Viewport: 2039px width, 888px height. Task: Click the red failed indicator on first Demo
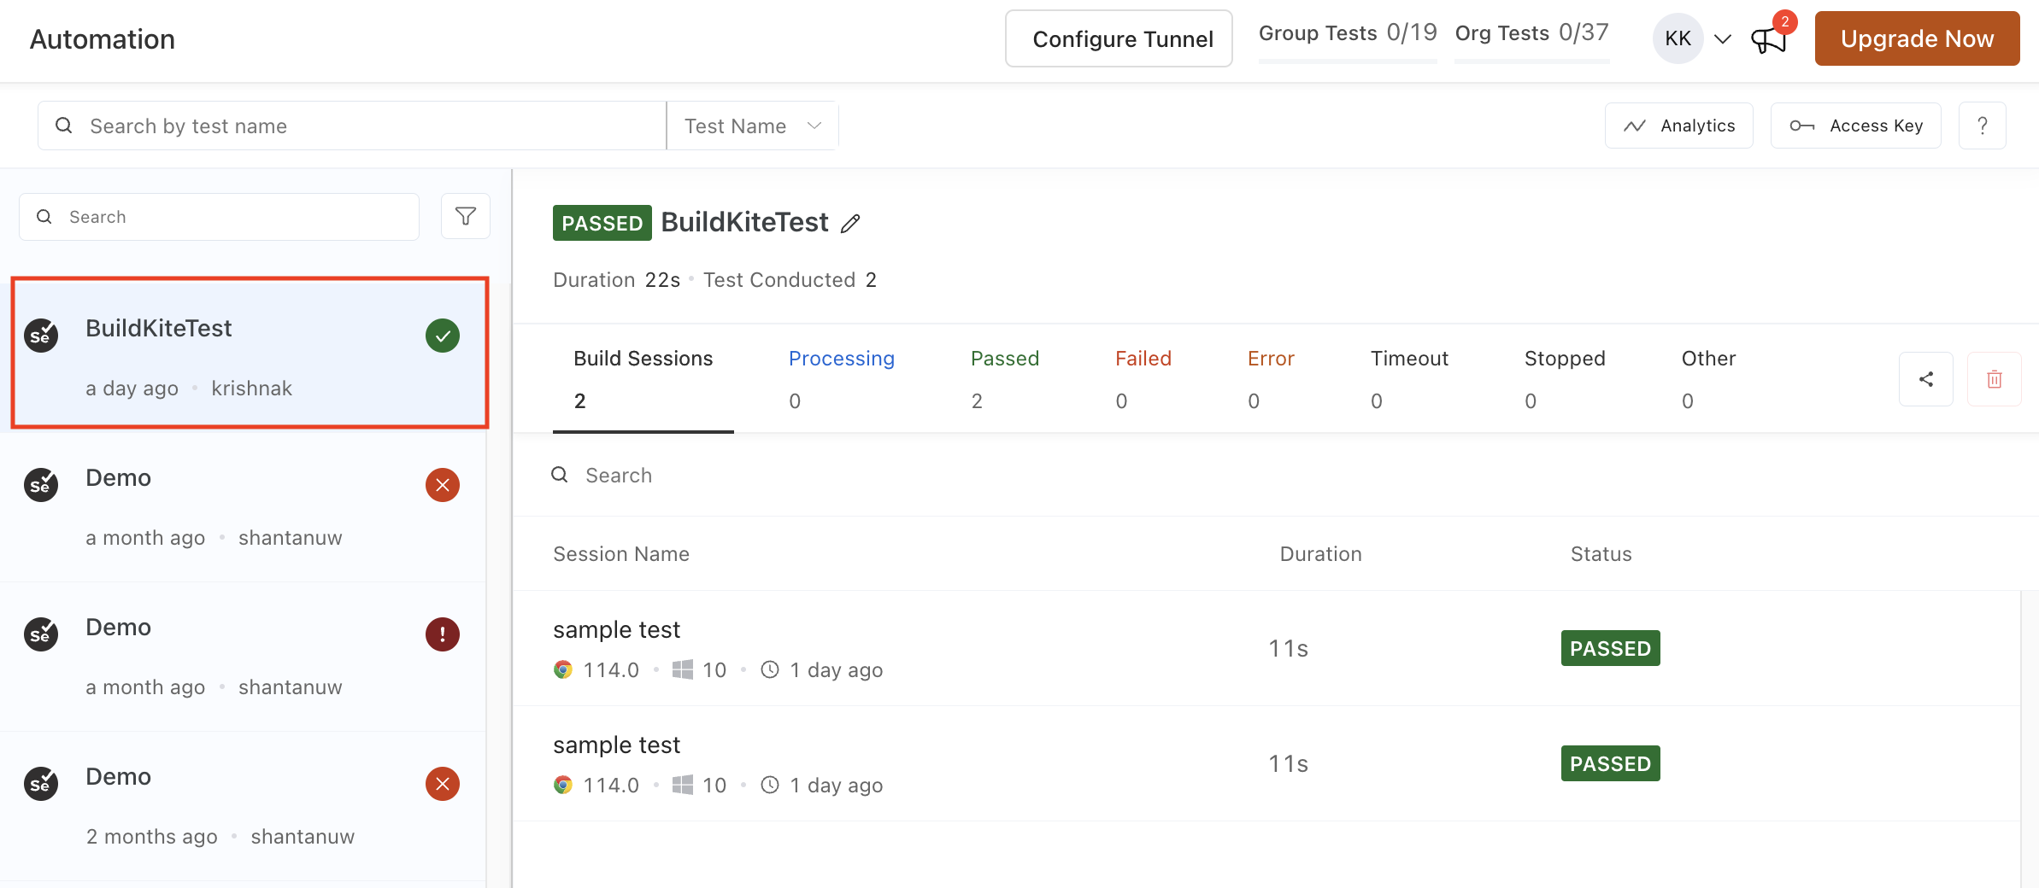click(442, 485)
